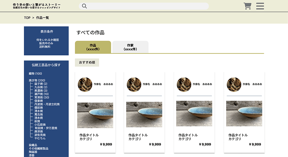The width and height of the screenshot is (288, 157).
Task: Toggle the 販売中のみ filter
Action: [46, 43]
